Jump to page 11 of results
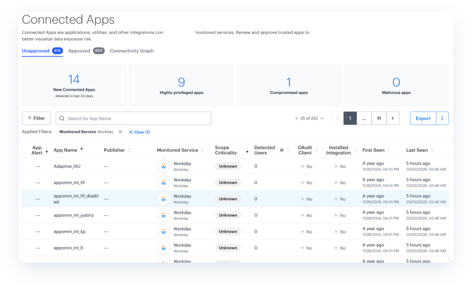Viewport: 472px width, 288px height. 378,118
